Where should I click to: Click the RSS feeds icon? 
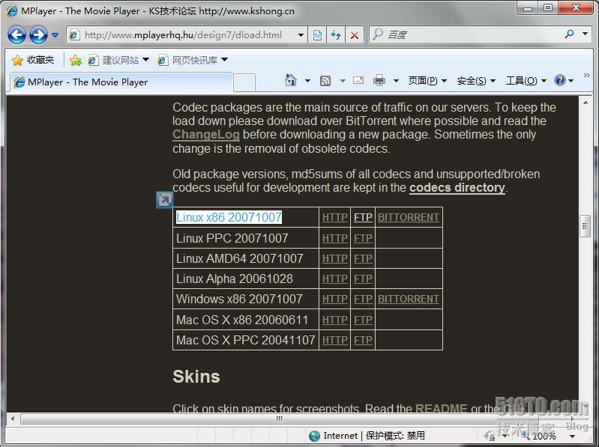(x=325, y=80)
